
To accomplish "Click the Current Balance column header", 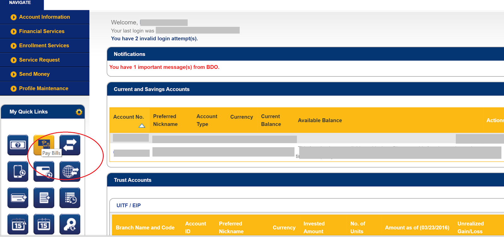I will [x=271, y=120].
